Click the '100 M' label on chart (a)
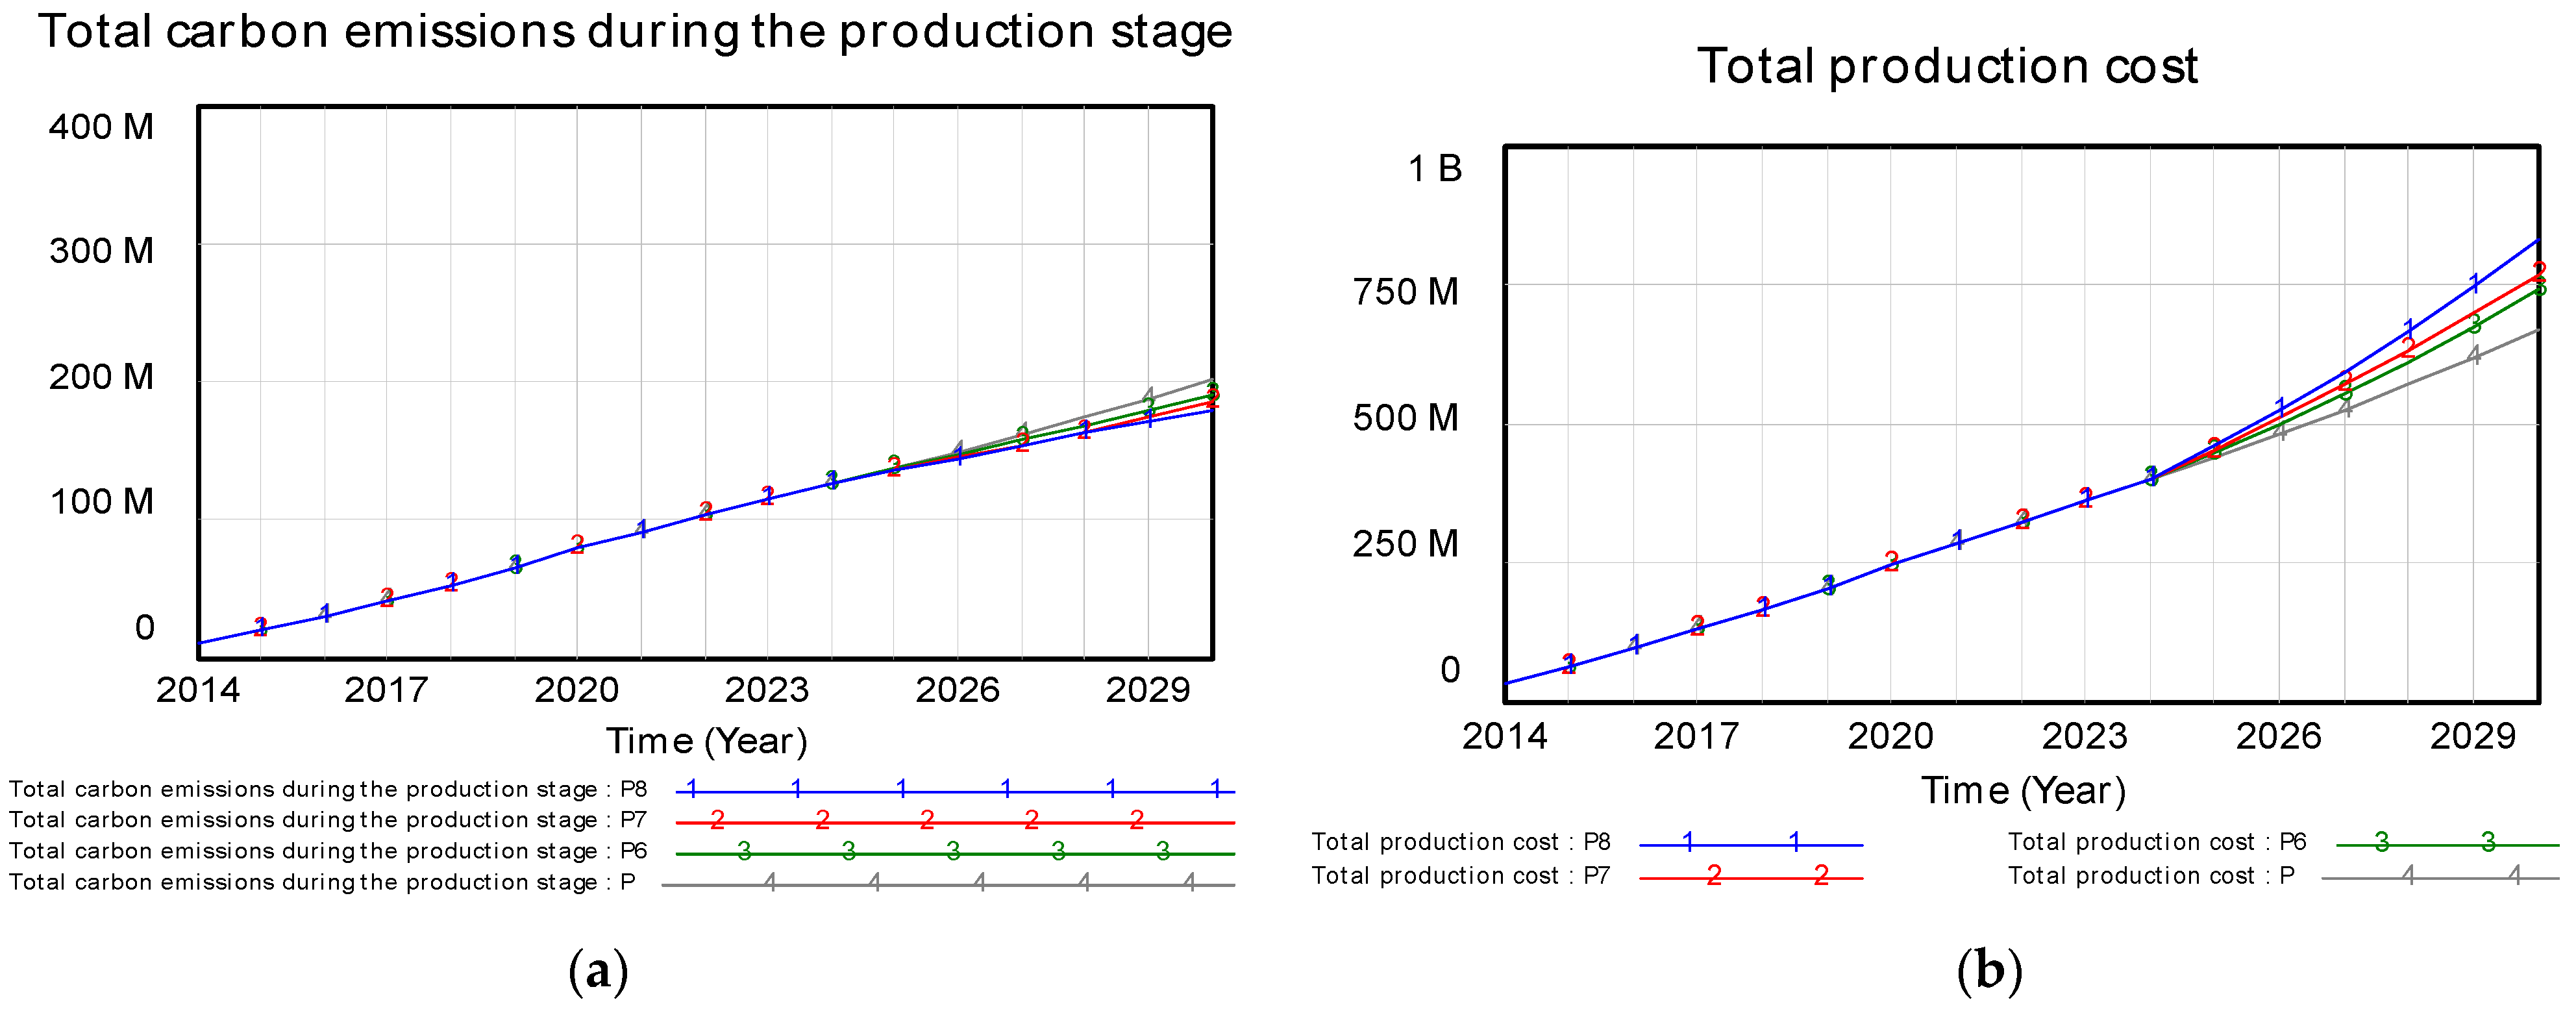 click(101, 502)
